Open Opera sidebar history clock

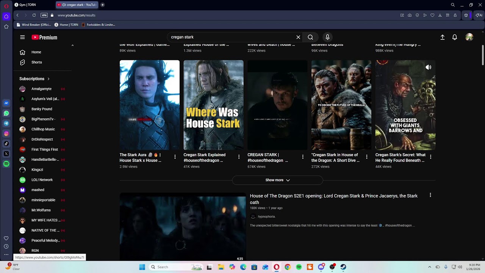coord(6,246)
